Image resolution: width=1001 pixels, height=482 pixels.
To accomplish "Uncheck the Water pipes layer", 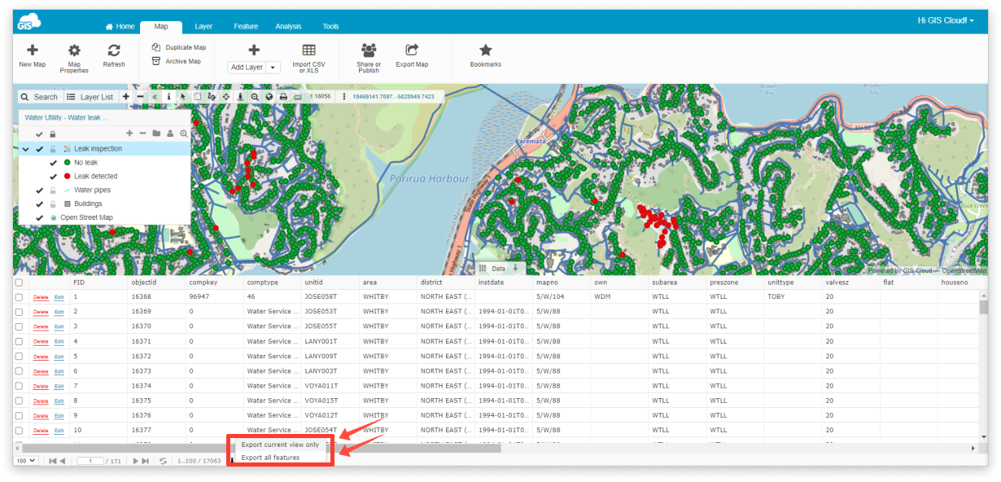I will 38,189.
